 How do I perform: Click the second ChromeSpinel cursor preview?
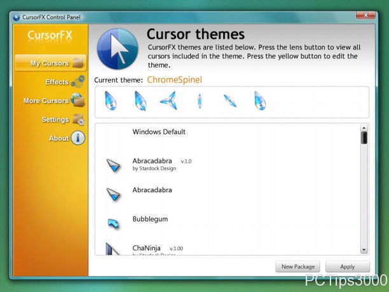(140, 101)
